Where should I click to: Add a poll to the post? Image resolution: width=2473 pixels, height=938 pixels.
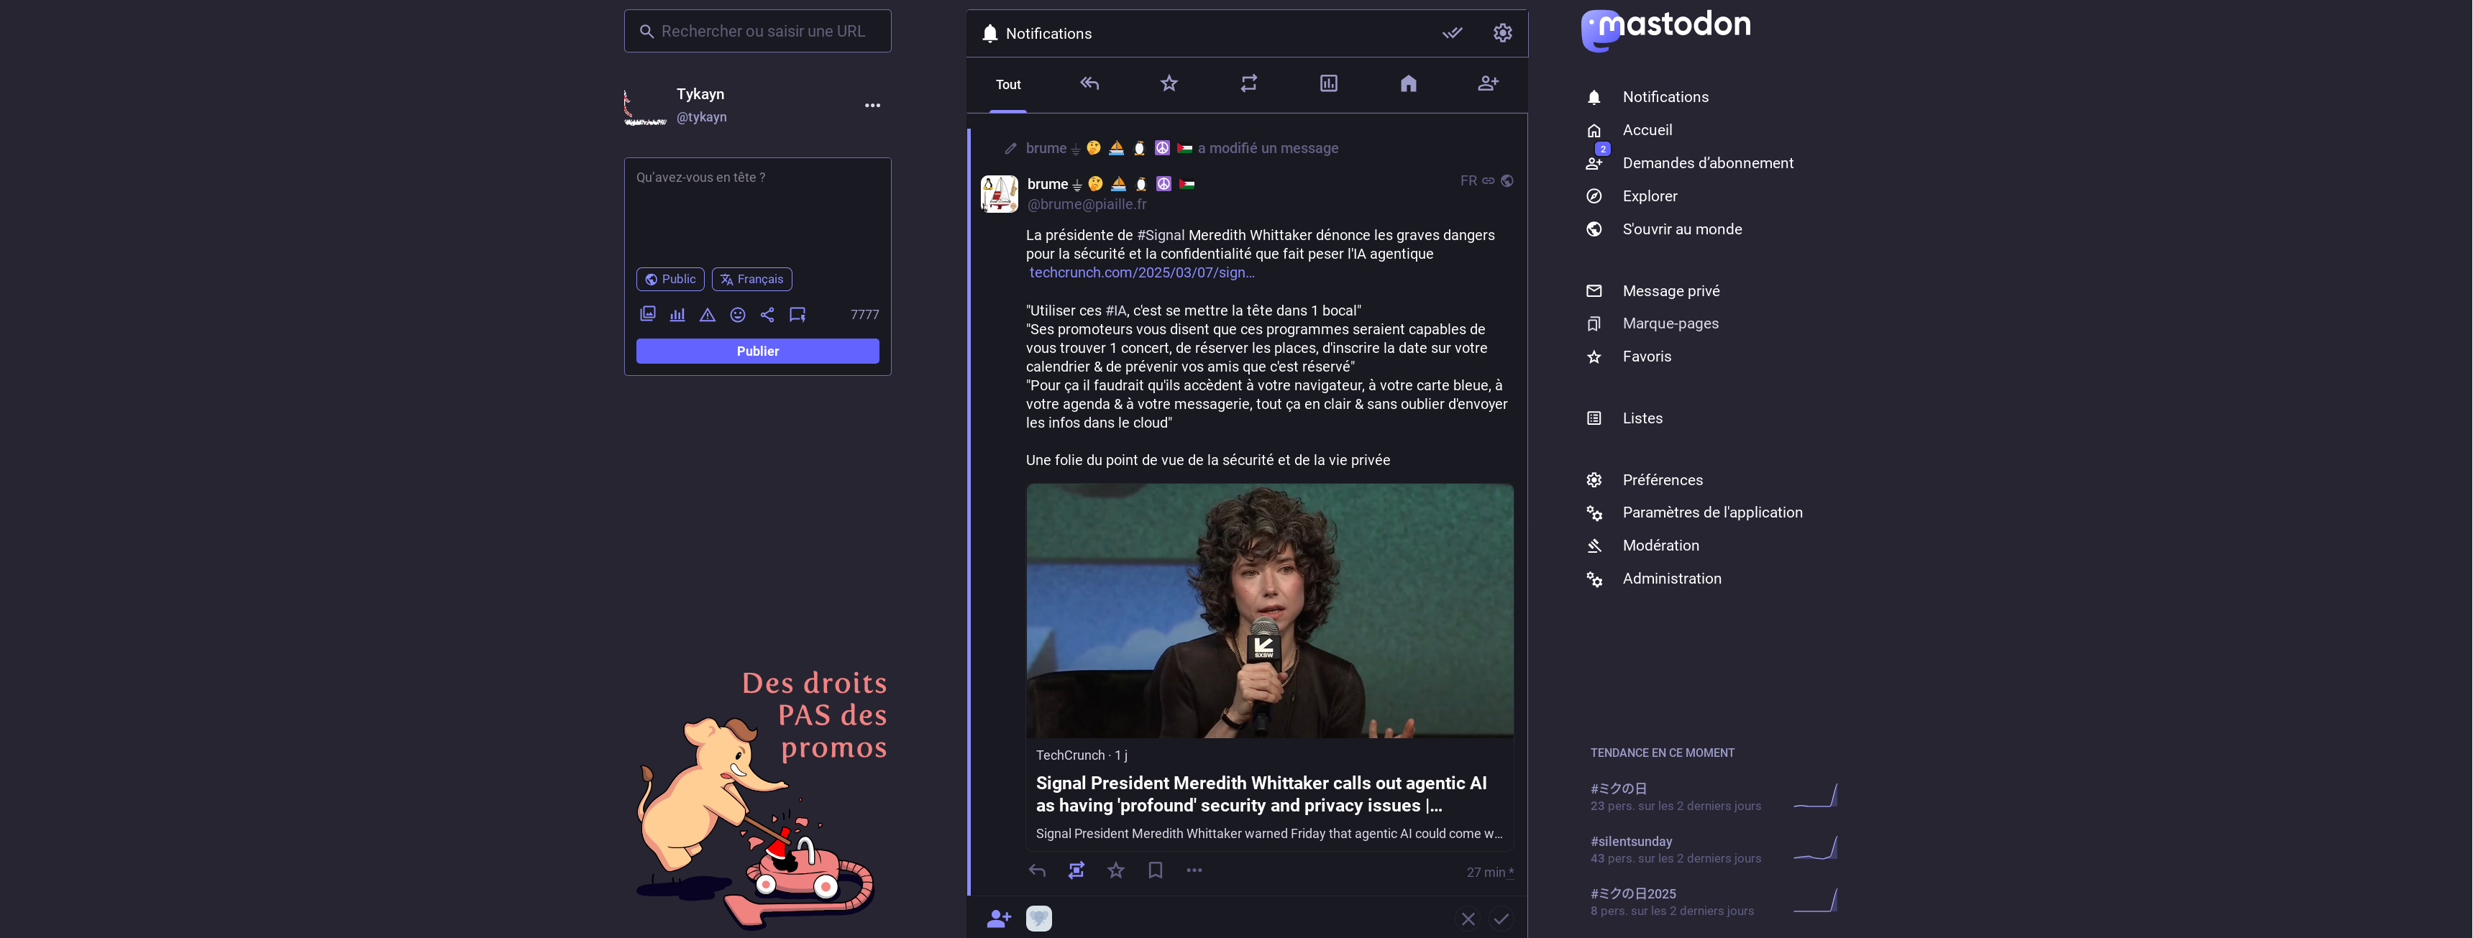[678, 315]
